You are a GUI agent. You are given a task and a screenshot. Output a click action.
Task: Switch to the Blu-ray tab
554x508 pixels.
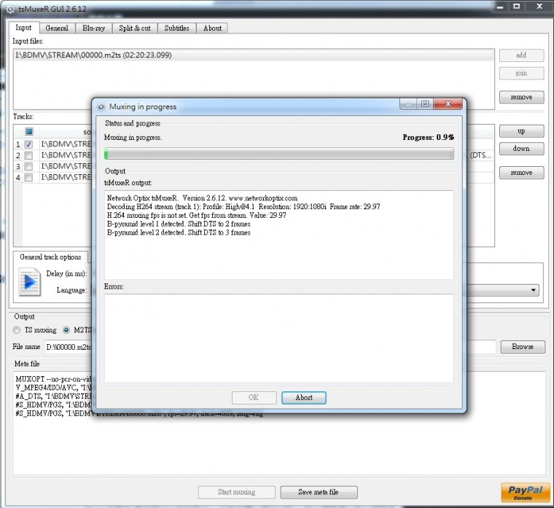[x=93, y=28]
